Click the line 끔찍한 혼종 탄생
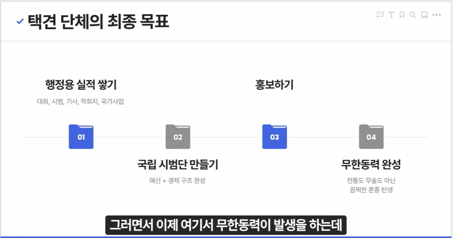Viewport: 453px width, 238px height. [x=371, y=190]
